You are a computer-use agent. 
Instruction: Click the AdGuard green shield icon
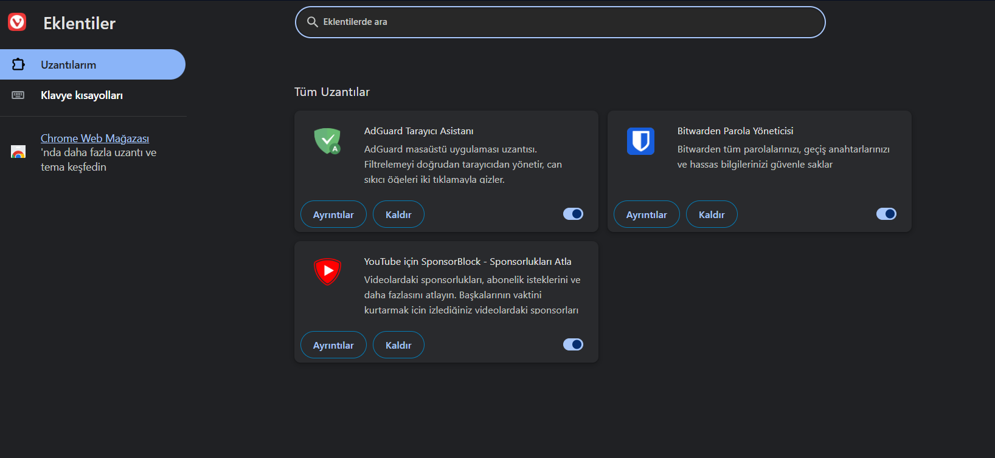coord(327,141)
